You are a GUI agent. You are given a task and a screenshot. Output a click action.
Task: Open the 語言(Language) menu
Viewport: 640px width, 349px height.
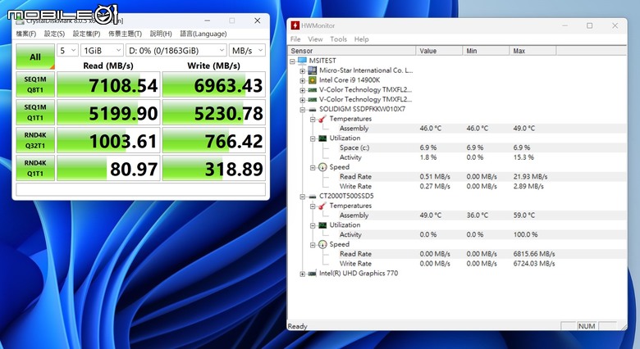[203, 34]
